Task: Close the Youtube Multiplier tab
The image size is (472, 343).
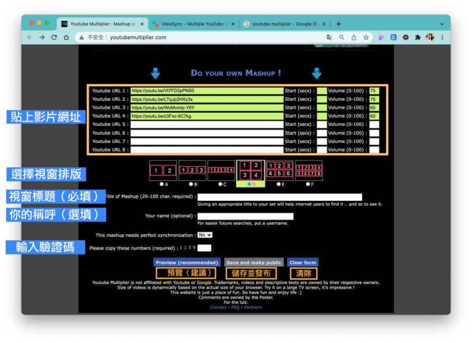Action: tap(142, 24)
